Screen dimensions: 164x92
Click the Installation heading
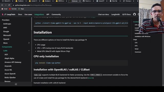[43, 32]
